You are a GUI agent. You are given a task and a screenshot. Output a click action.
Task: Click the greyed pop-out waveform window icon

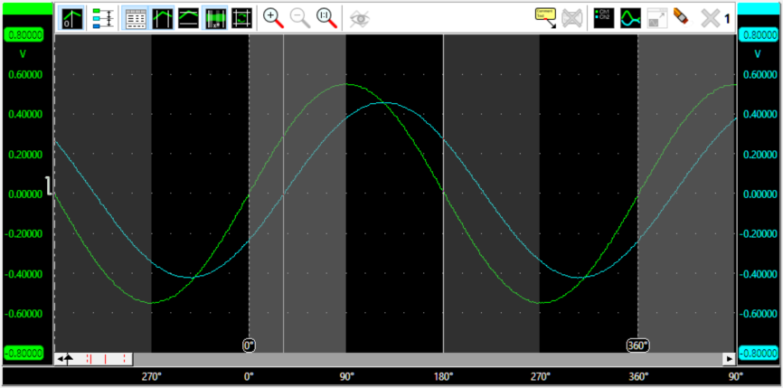pos(657,18)
